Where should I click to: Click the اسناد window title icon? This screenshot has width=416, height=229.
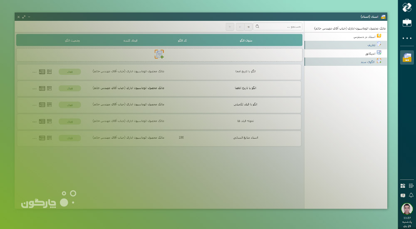click(383, 17)
